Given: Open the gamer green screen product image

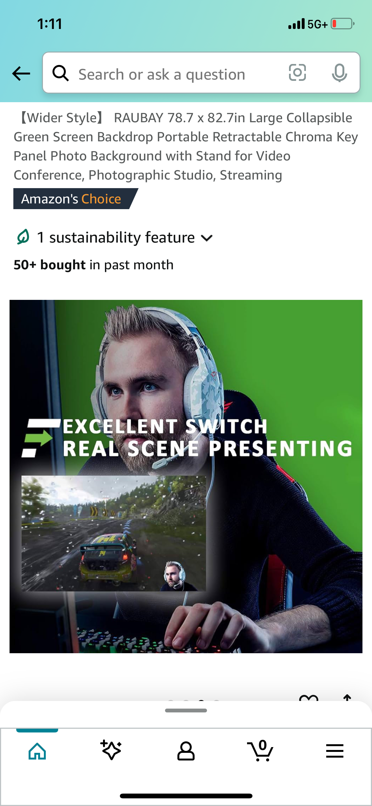Looking at the screenshot, I should point(186,477).
